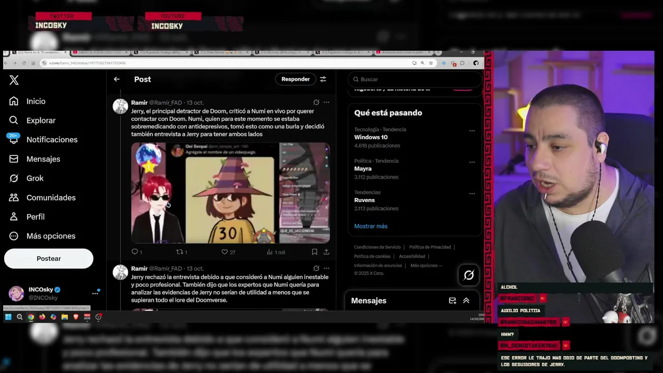
Task: Open Condiciones de Servicio link
Action: click(x=377, y=247)
